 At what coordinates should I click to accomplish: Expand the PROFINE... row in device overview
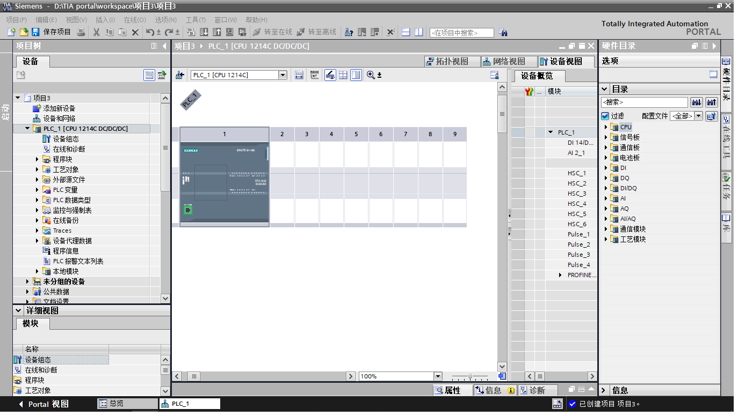point(561,275)
